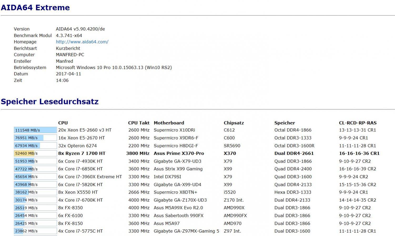This screenshot has height=236, width=395.
Task: Click 6x Core i7-5820K HT
Action: point(80,184)
